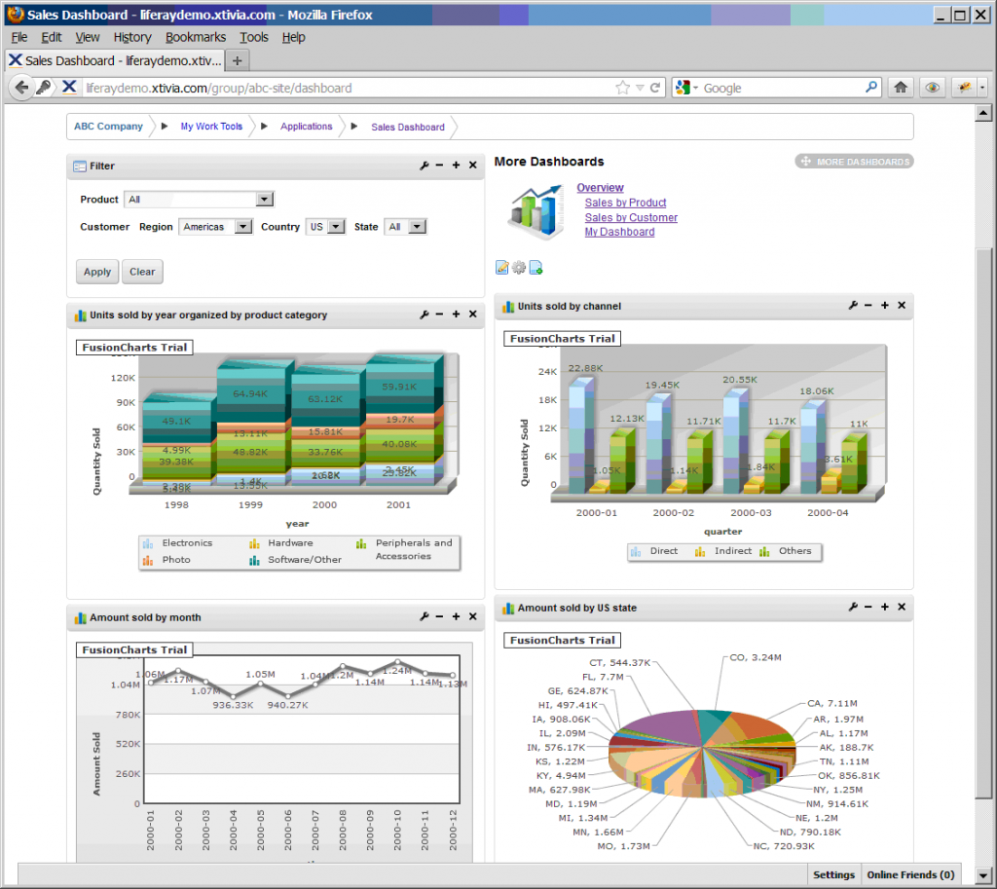Click the edit-page pencil icon under More Dashboards
This screenshot has width=997, height=889.
[501, 267]
